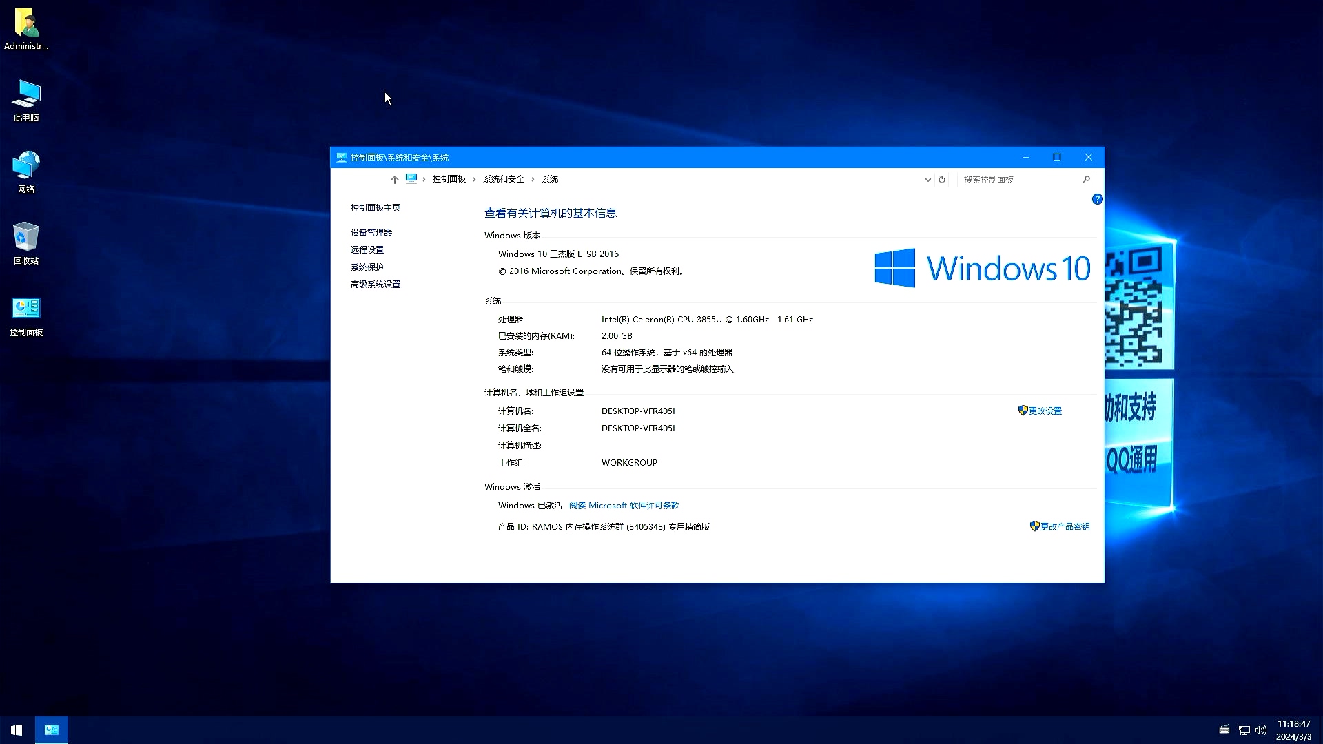Open 远程设置 link
The width and height of the screenshot is (1323, 744).
367,249
